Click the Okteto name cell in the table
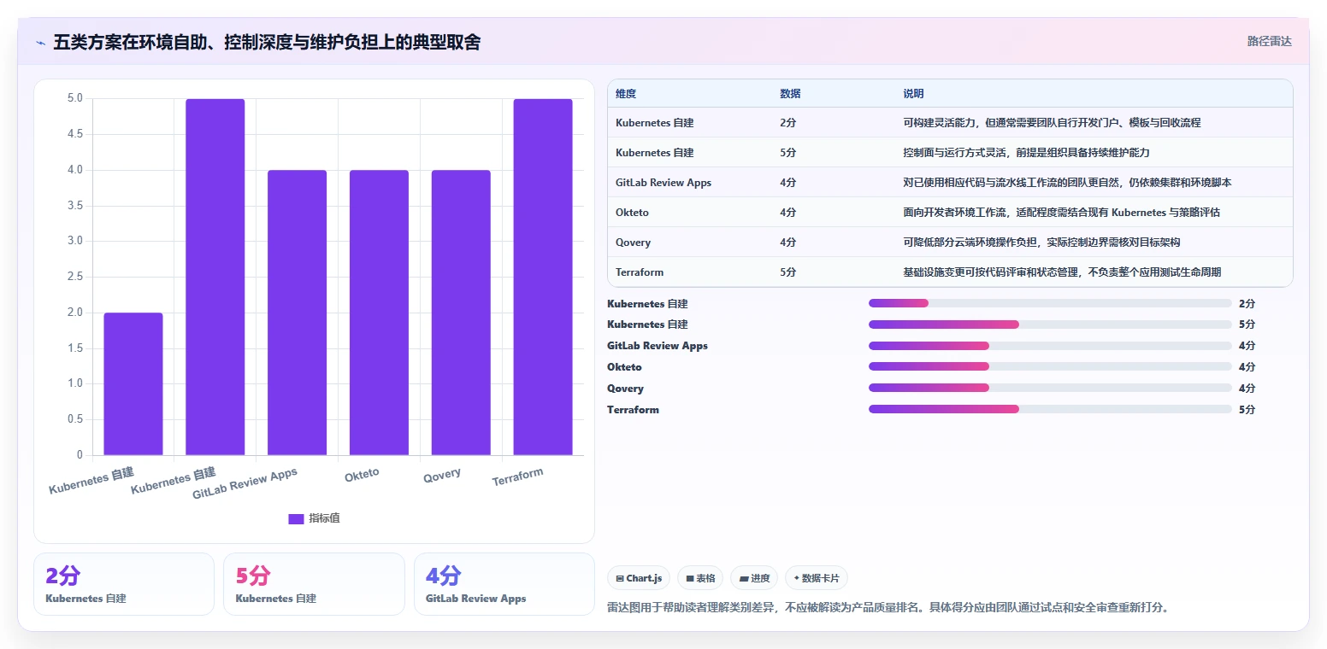The width and height of the screenshot is (1327, 649). click(x=632, y=213)
